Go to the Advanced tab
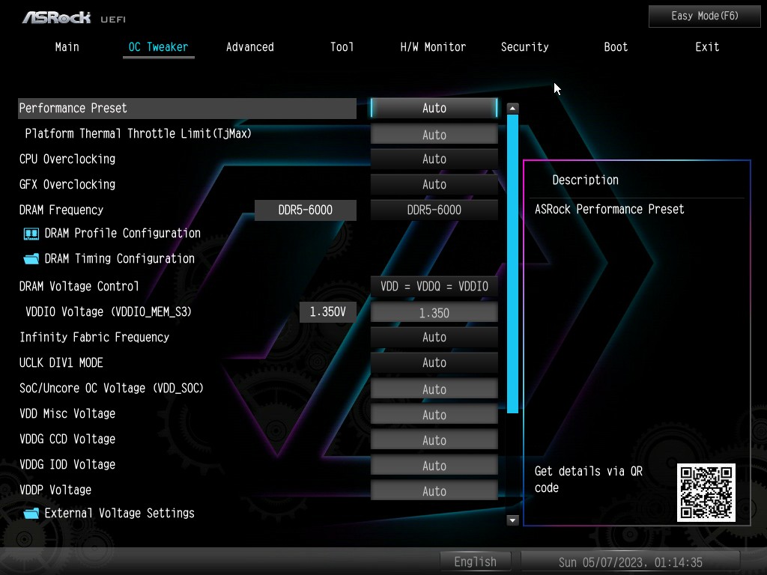 (x=249, y=47)
